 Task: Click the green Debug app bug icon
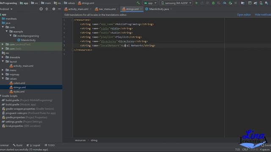(x=213, y=3)
